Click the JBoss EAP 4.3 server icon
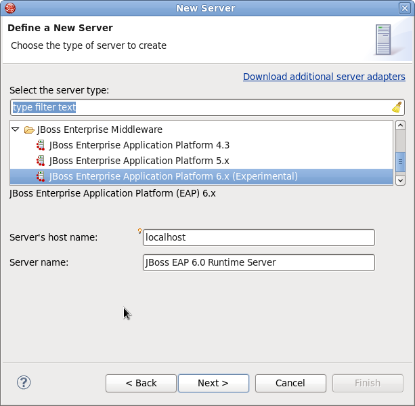415x406 pixels. [x=41, y=145]
